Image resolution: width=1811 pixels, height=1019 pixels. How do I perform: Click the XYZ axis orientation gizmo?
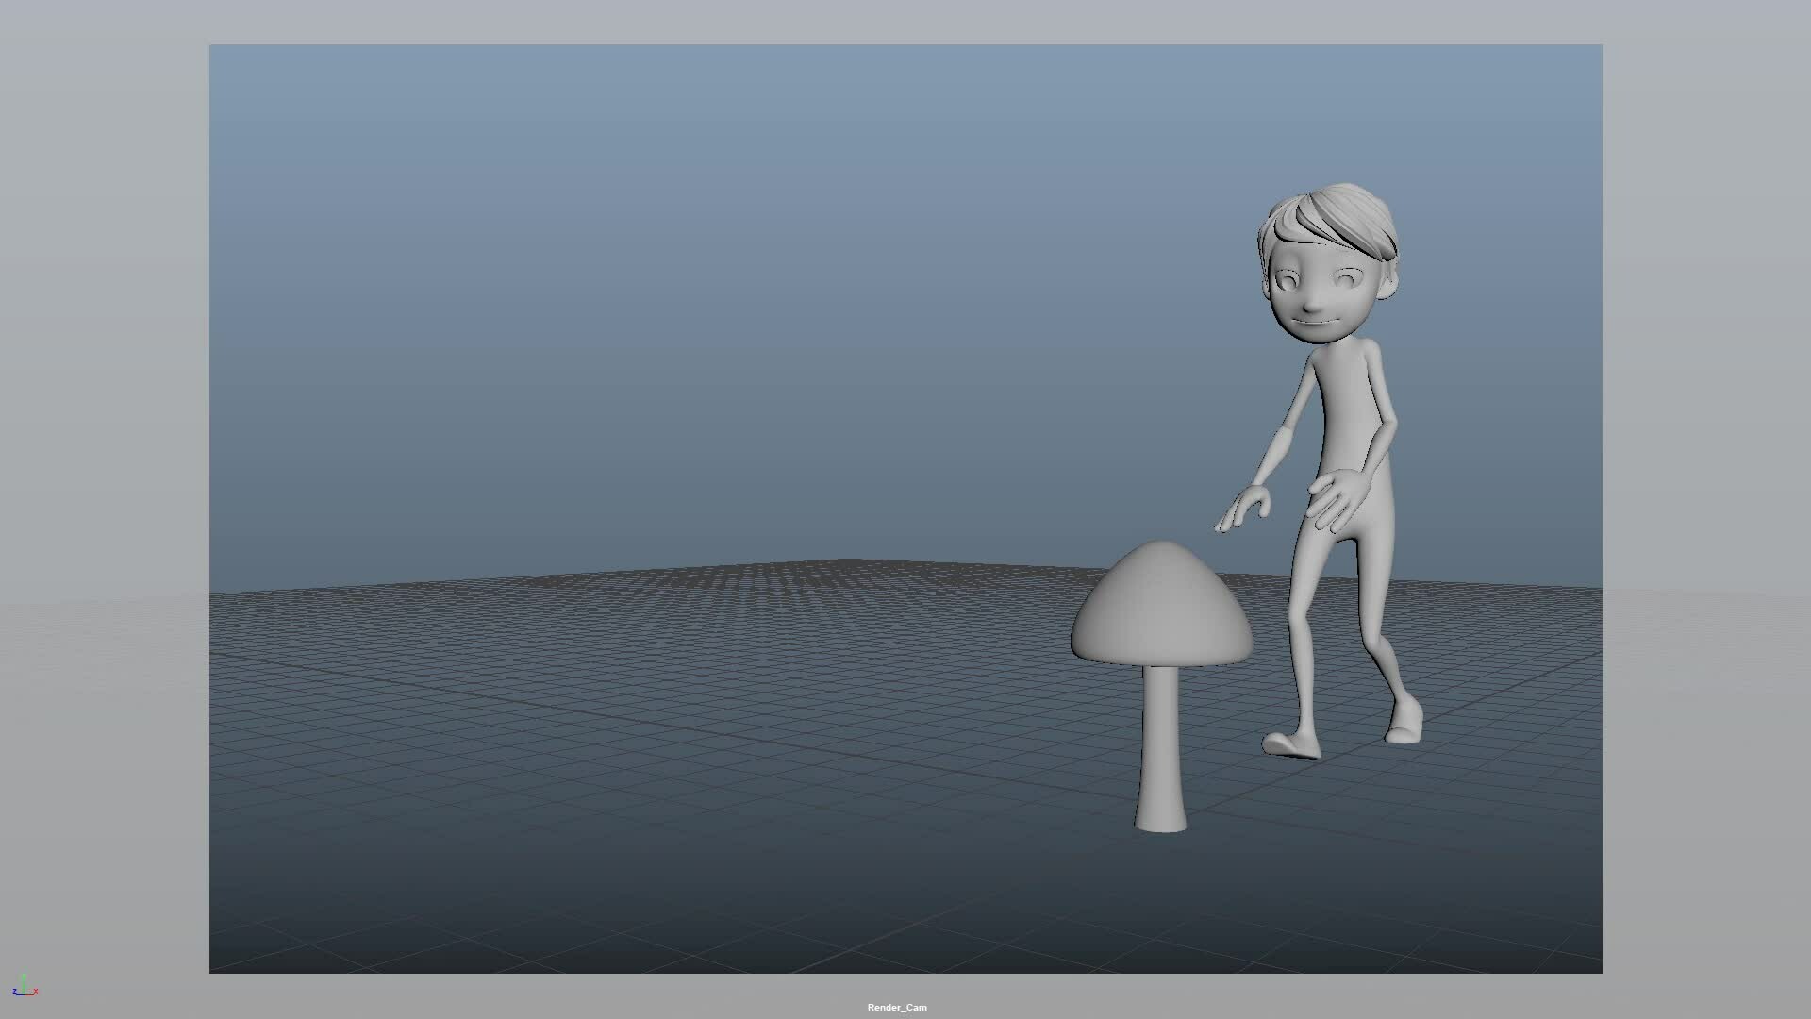[x=24, y=987]
